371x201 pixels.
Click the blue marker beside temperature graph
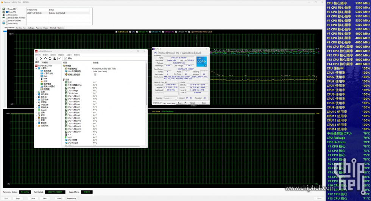point(5,31)
